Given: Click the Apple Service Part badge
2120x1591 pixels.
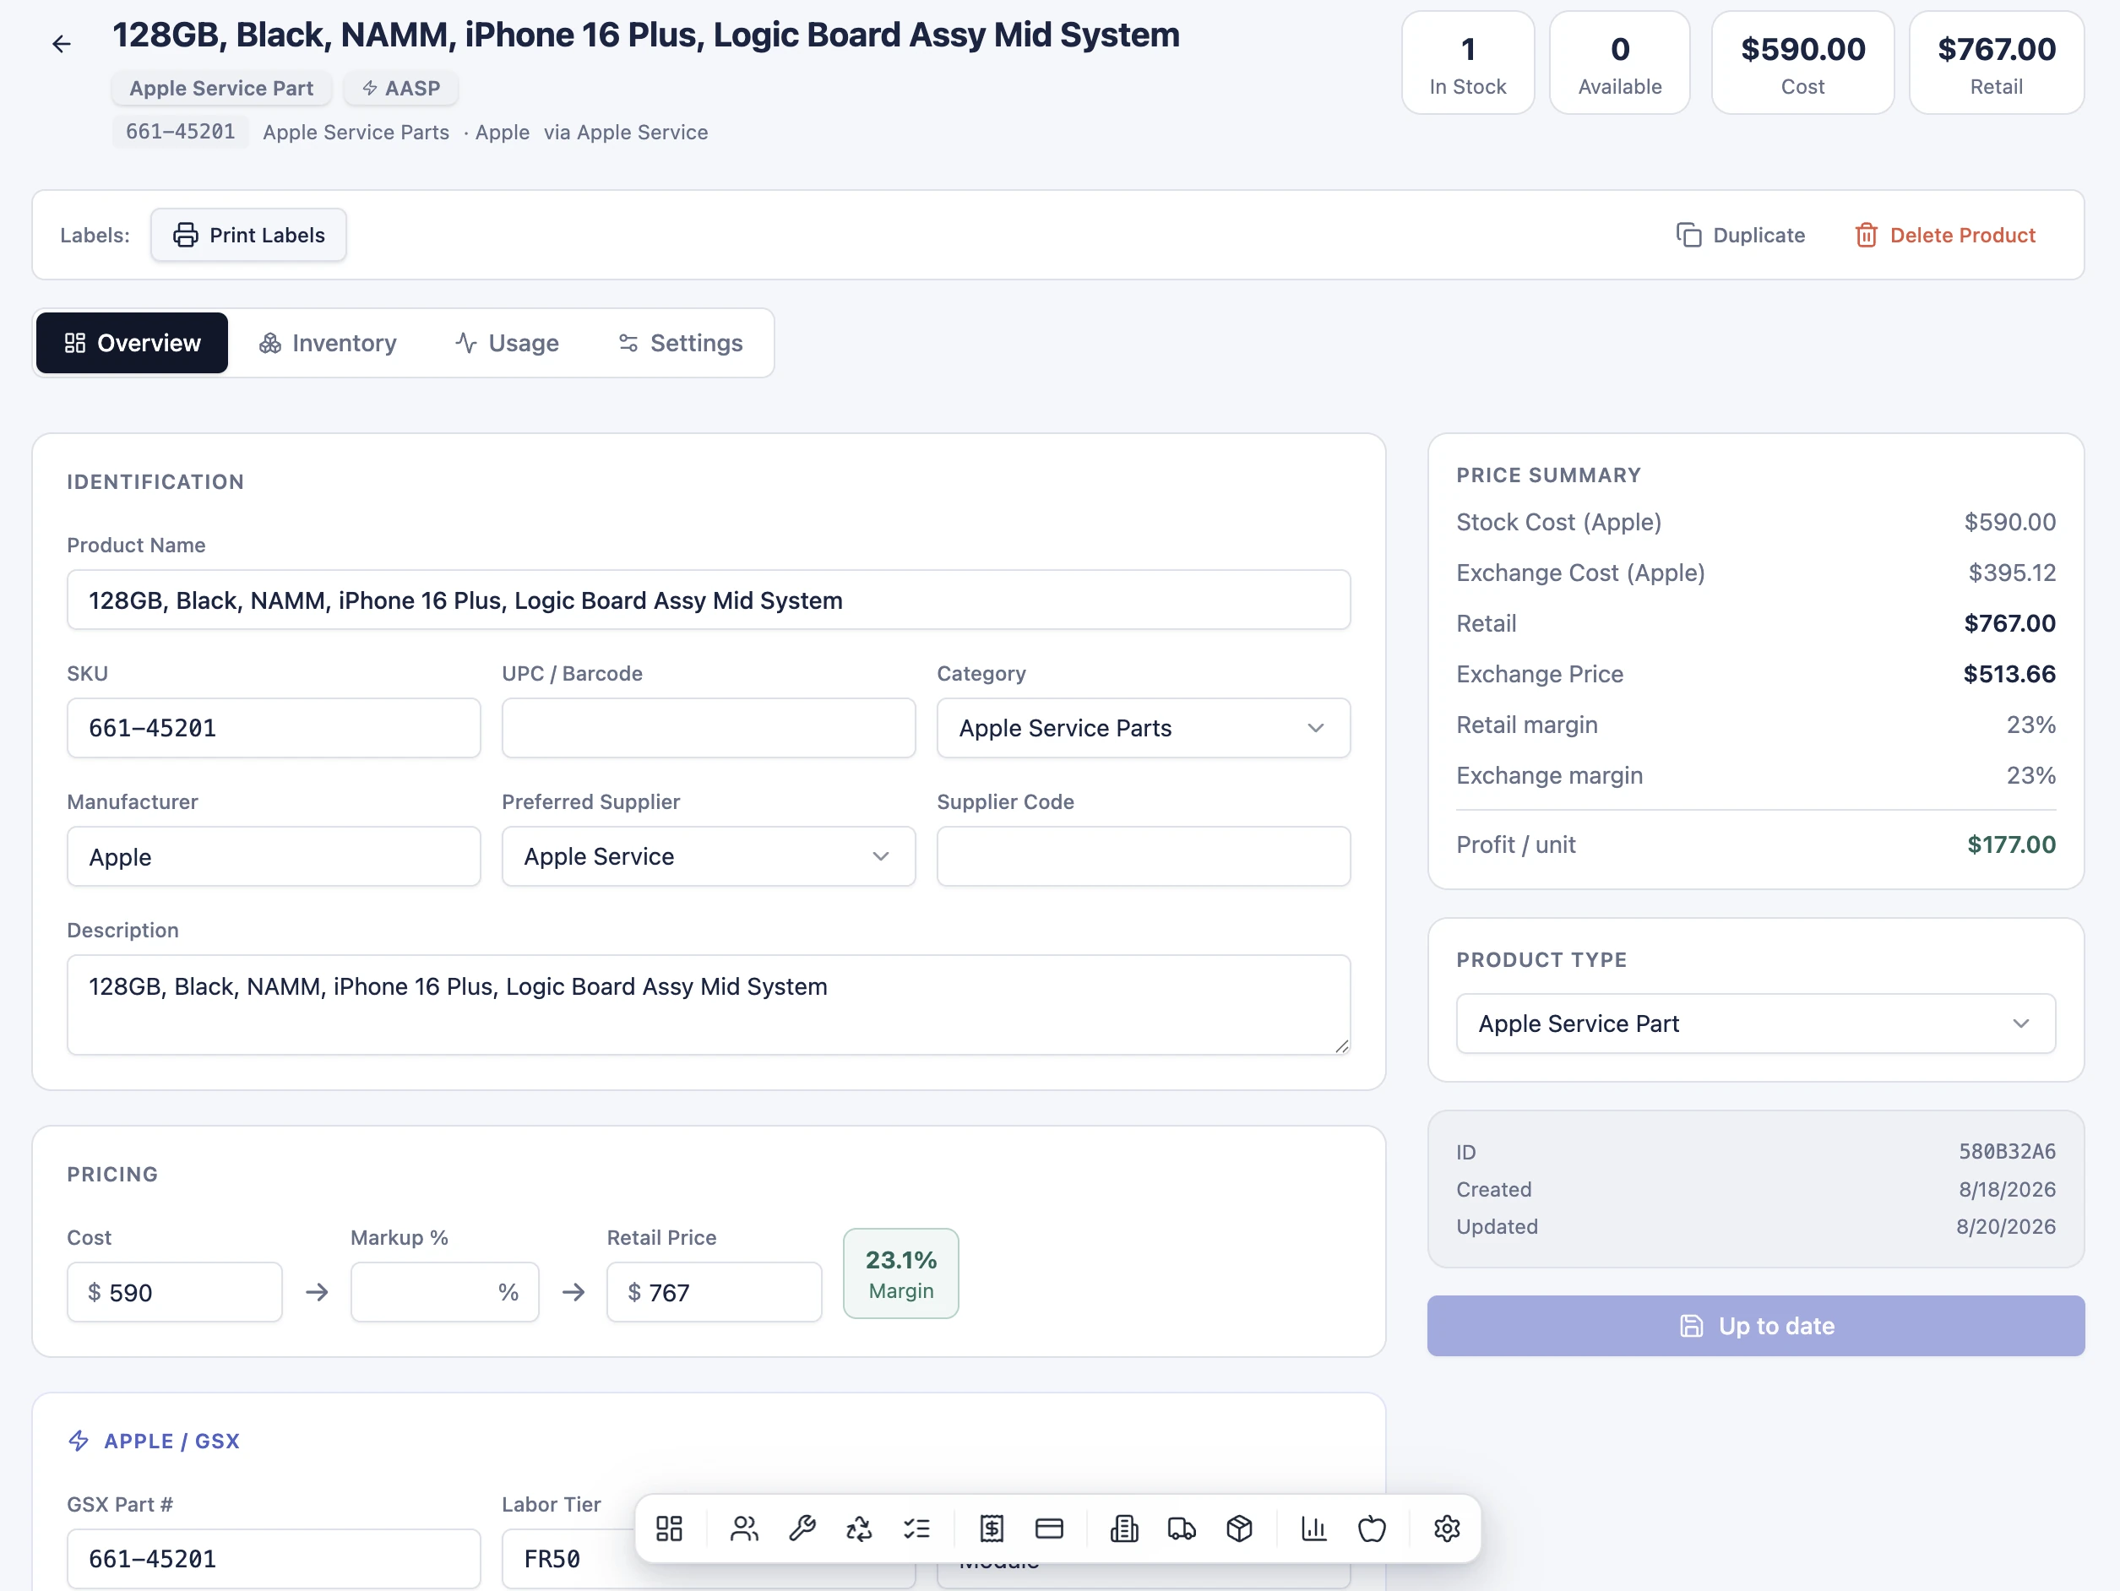Looking at the screenshot, I should 221,88.
